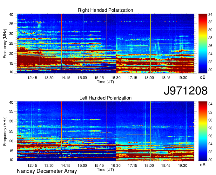
Task: Click the Right Handed Polarization title
Action: (x=105, y=10)
